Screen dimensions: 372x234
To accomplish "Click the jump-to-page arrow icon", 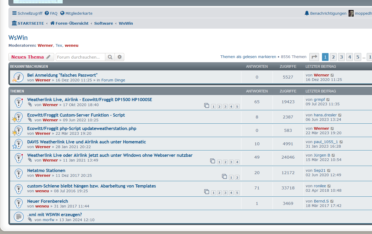I will (x=314, y=57).
